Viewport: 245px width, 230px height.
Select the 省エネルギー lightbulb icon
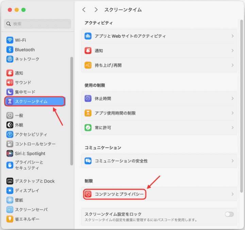coord(10,219)
